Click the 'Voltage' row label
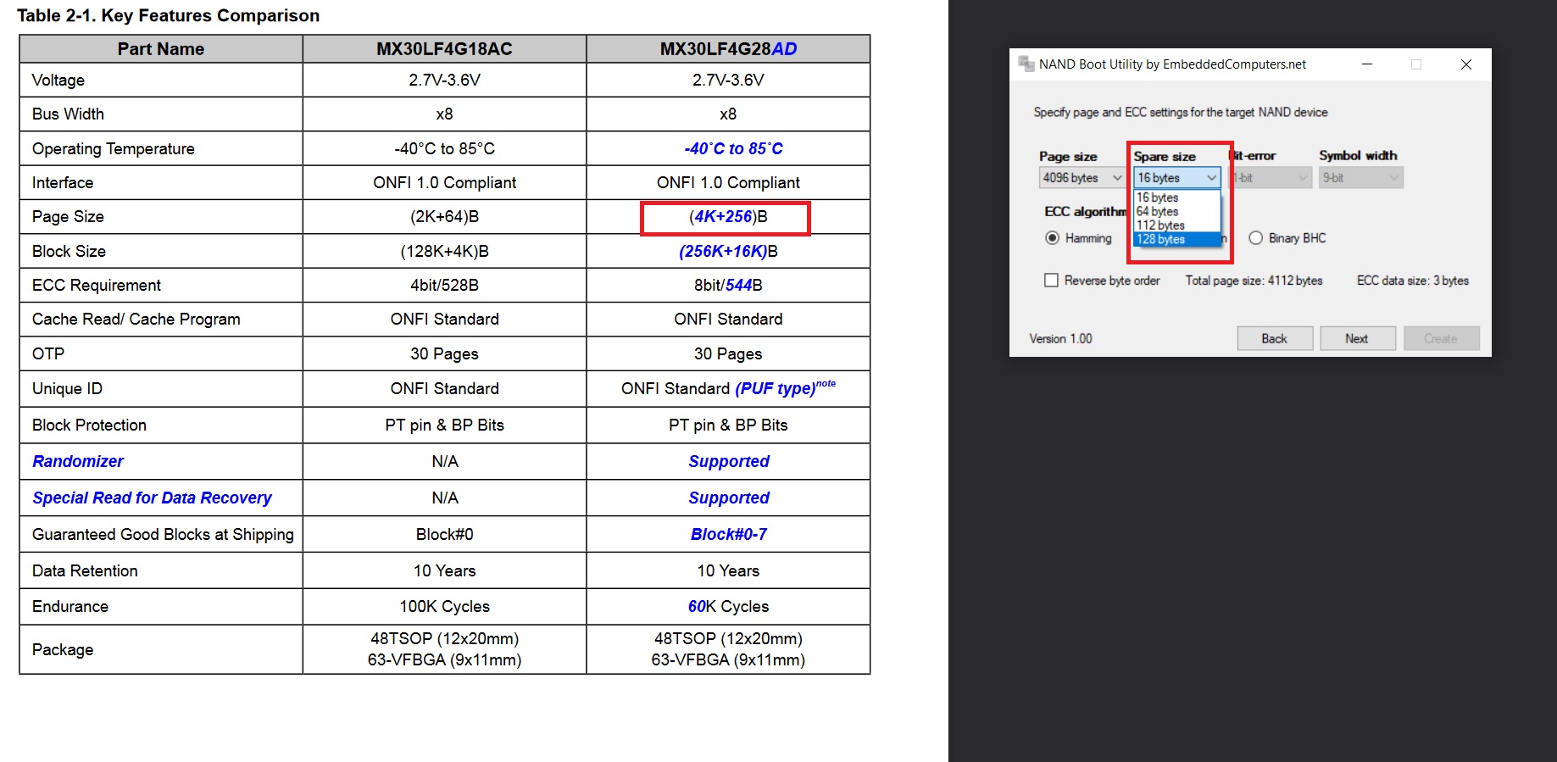The image size is (1557, 762). point(58,81)
